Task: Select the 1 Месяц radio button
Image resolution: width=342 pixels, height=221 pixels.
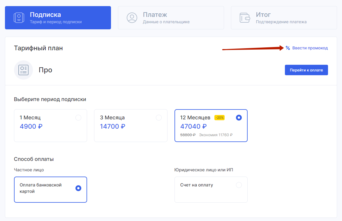Action: coord(78,118)
